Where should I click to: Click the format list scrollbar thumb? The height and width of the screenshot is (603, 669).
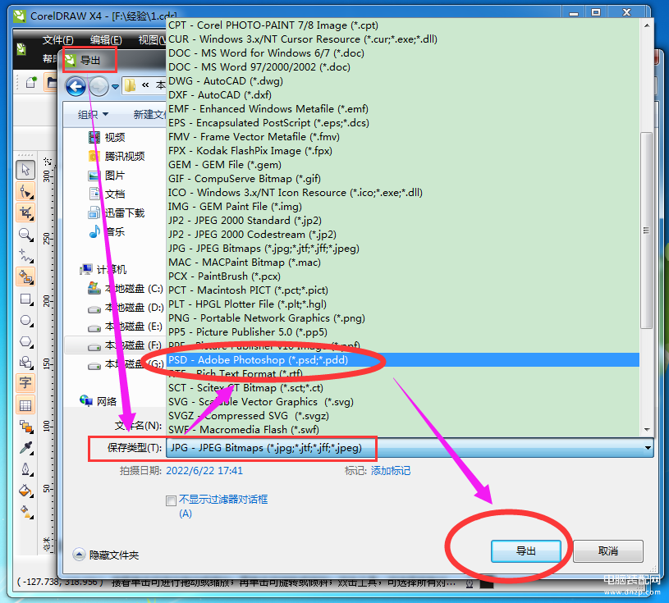[x=646, y=231]
